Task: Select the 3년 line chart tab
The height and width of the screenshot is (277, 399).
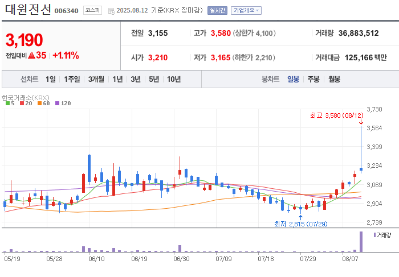Action: (x=136, y=79)
